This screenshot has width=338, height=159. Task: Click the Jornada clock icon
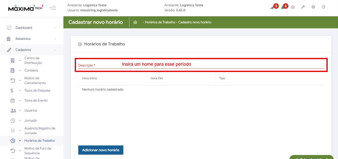point(13,121)
